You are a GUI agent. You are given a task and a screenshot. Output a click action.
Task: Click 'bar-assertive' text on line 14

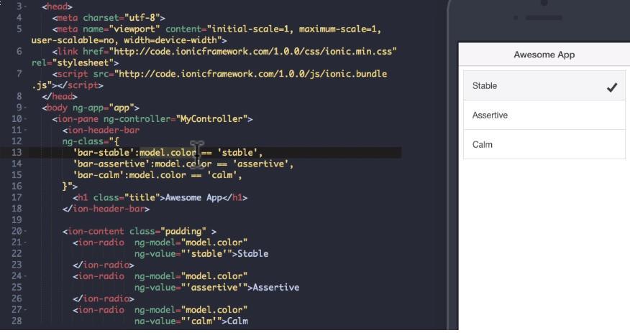coord(111,164)
